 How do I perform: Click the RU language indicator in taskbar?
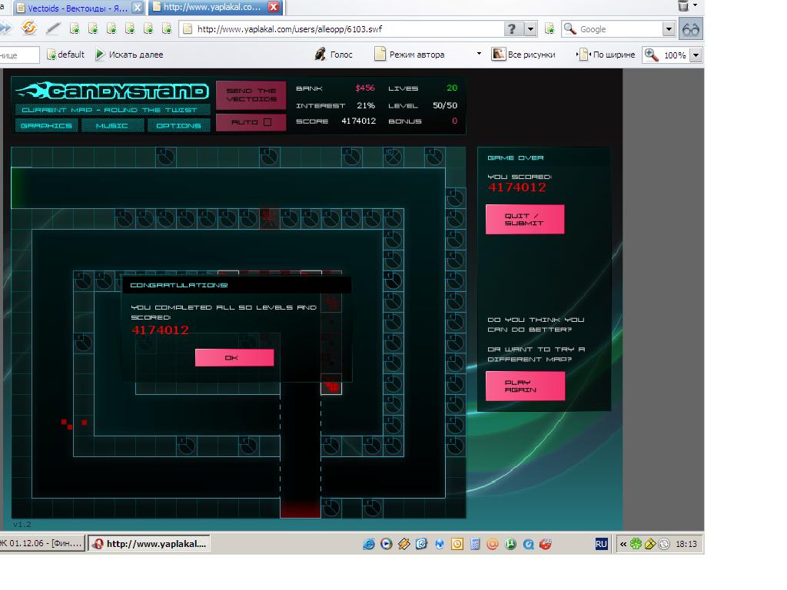click(x=601, y=544)
